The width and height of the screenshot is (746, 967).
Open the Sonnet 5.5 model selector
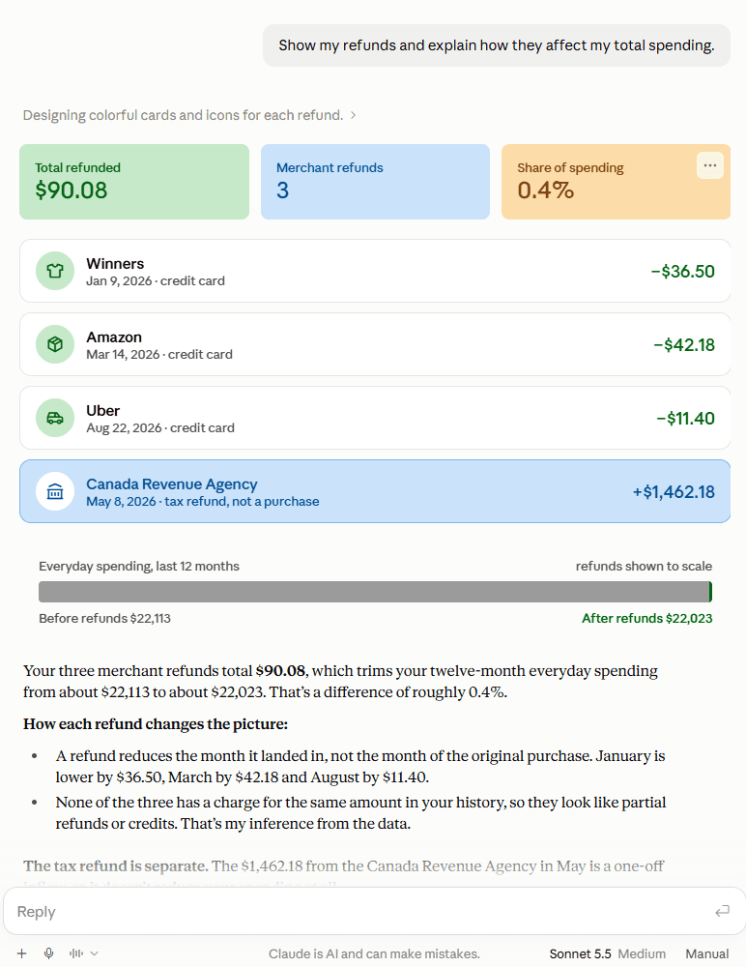(580, 953)
